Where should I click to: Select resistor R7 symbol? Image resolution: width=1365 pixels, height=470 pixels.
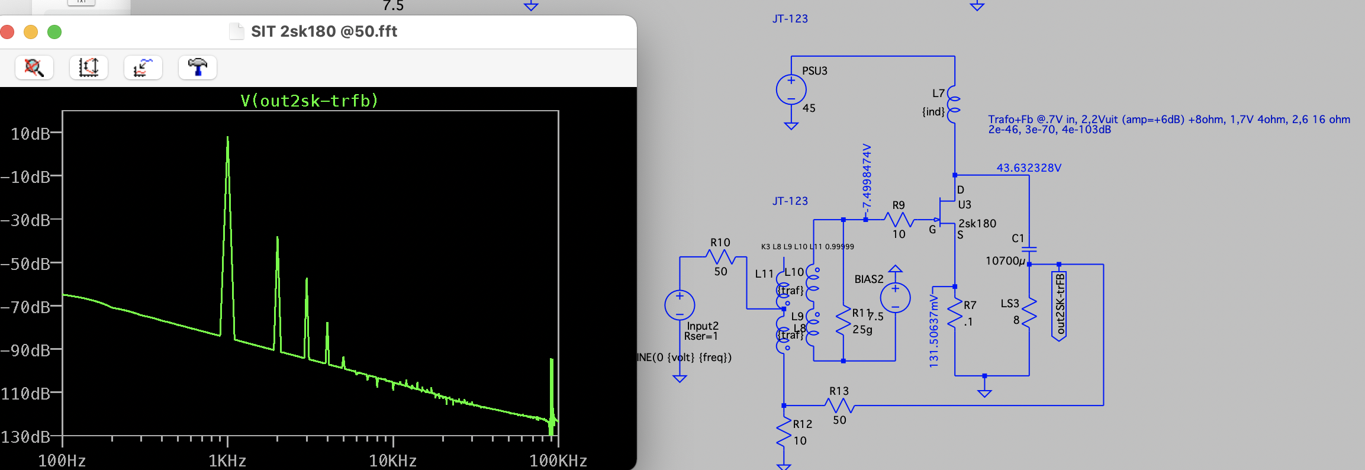(955, 314)
